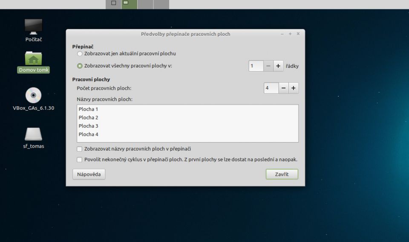Click the workspace count field showing 4
Viewport: 409px width, 242px height.
click(271, 88)
